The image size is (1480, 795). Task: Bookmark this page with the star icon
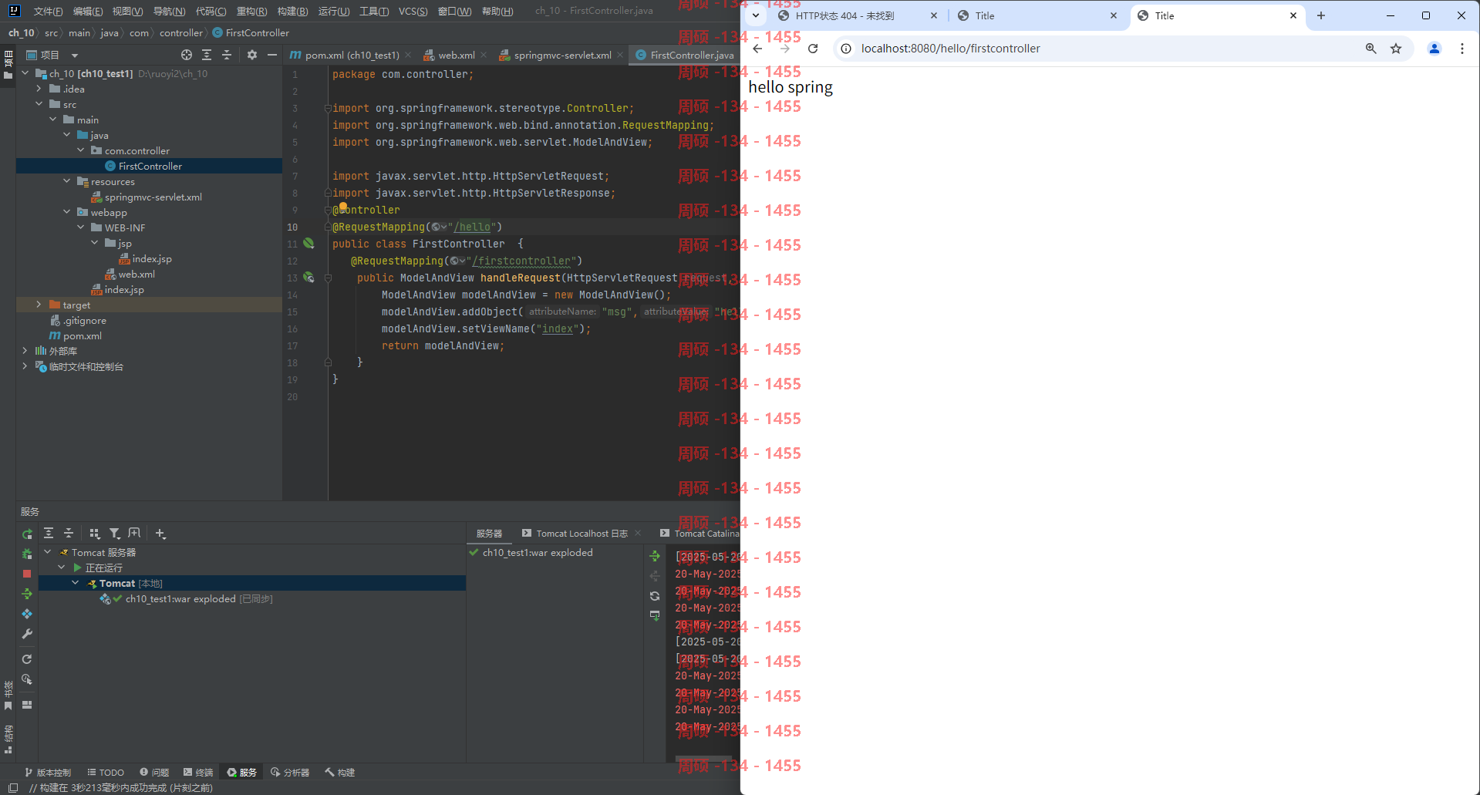tap(1396, 49)
